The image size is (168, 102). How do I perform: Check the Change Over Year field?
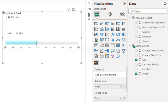pos(136,55)
